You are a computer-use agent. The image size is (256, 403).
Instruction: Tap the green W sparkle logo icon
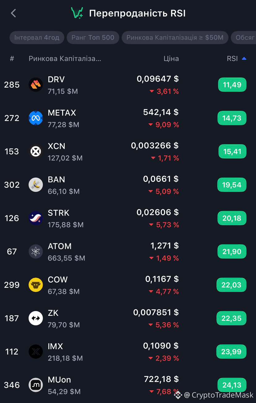click(77, 13)
